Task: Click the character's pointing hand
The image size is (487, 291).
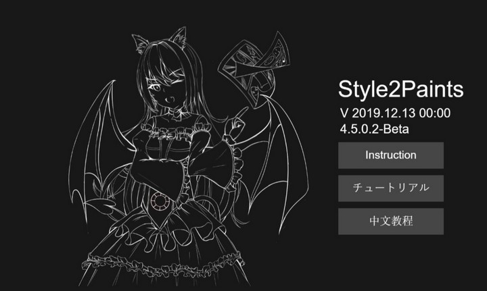Action: click(x=237, y=123)
